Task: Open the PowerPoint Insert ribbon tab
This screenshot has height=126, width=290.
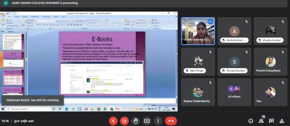Action: 17,17
